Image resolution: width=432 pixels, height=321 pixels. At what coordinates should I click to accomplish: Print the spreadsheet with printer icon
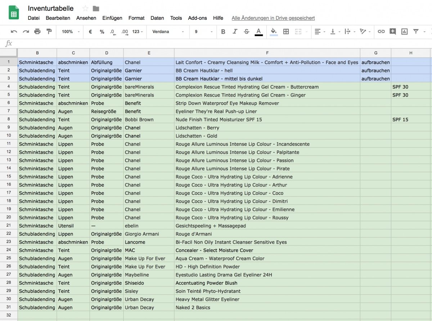37,32
